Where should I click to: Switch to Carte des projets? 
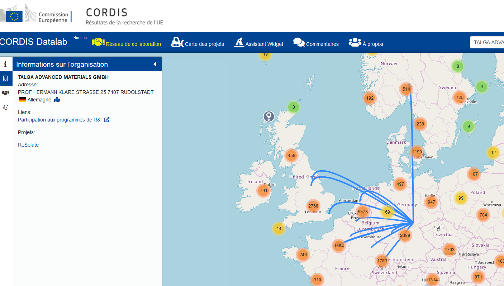[x=198, y=44]
